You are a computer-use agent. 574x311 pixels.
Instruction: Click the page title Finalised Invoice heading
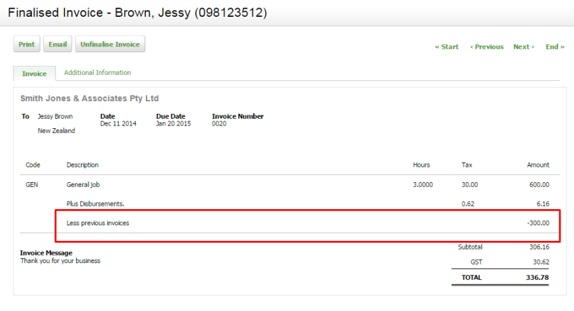[x=137, y=12]
